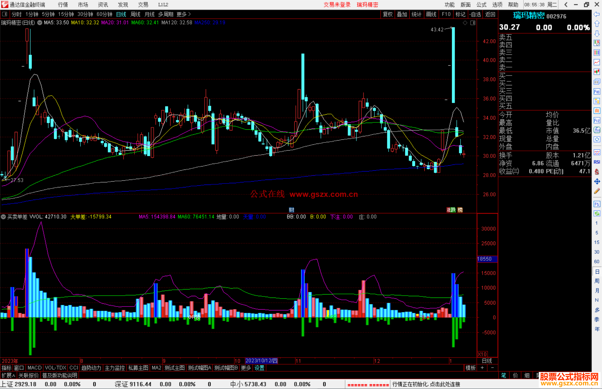Click the 复权 button
The image size is (602, 389).
387,14
